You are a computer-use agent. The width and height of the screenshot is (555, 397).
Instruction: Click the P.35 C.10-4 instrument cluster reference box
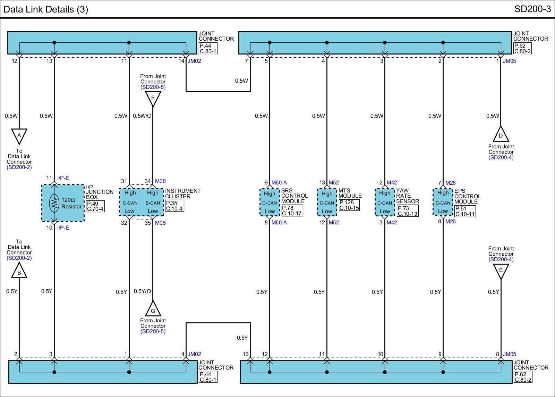coord(174,206)
